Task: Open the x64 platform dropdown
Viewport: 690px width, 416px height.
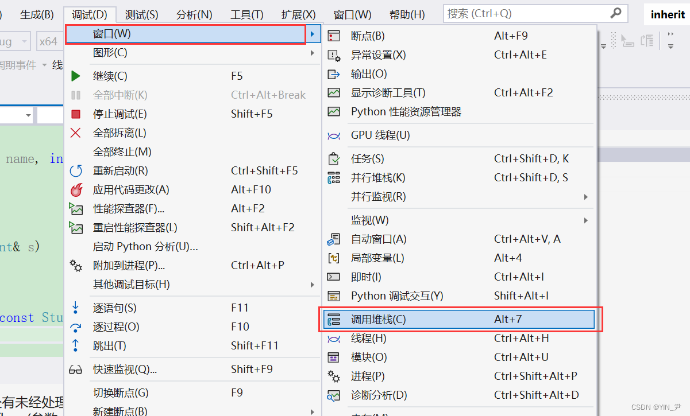Action: pyautogui.click(x=49, y=41)
